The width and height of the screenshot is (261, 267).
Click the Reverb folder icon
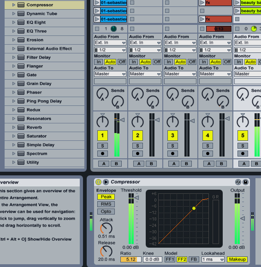21,128
